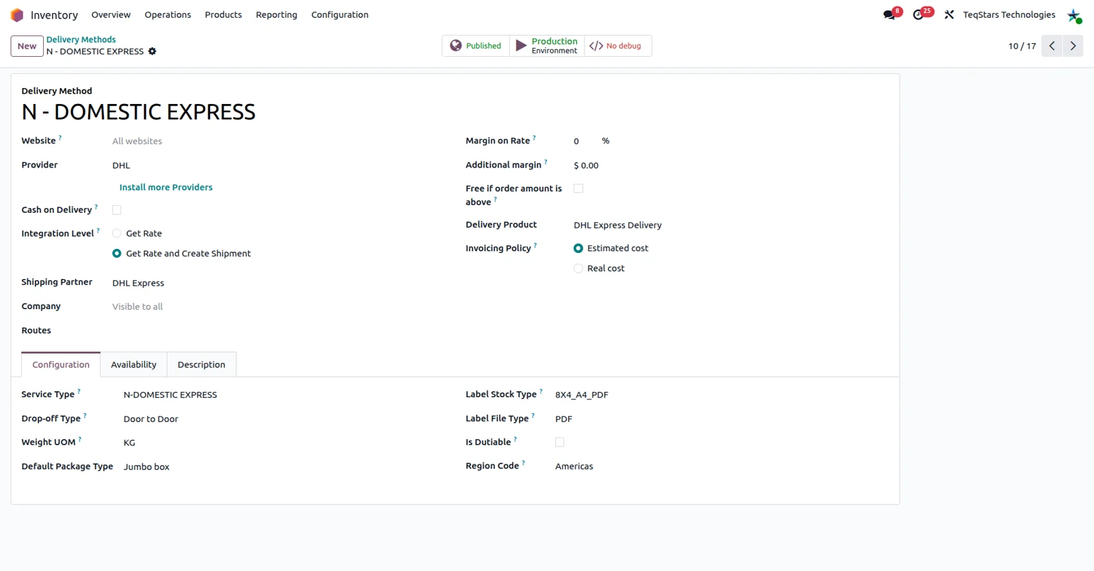Open the Operations menu
This screenshot has width=1094, height=571.
tap(168, 15)
